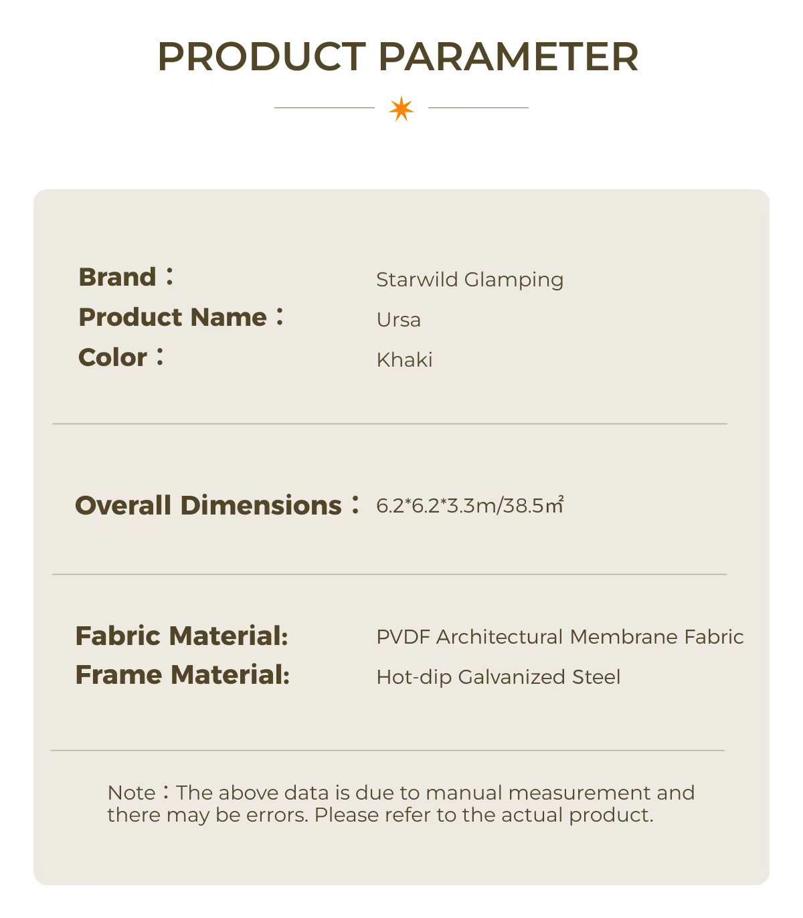Click the PVDF Architectural Membrane Fabric text

coord(559,637)
